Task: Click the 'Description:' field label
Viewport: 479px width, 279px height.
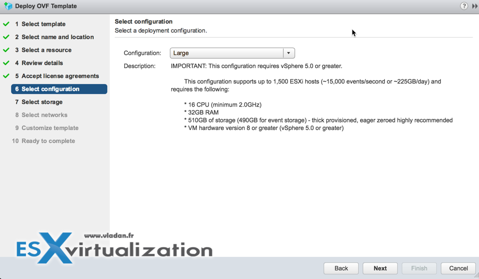Action: tap(140, 66)
